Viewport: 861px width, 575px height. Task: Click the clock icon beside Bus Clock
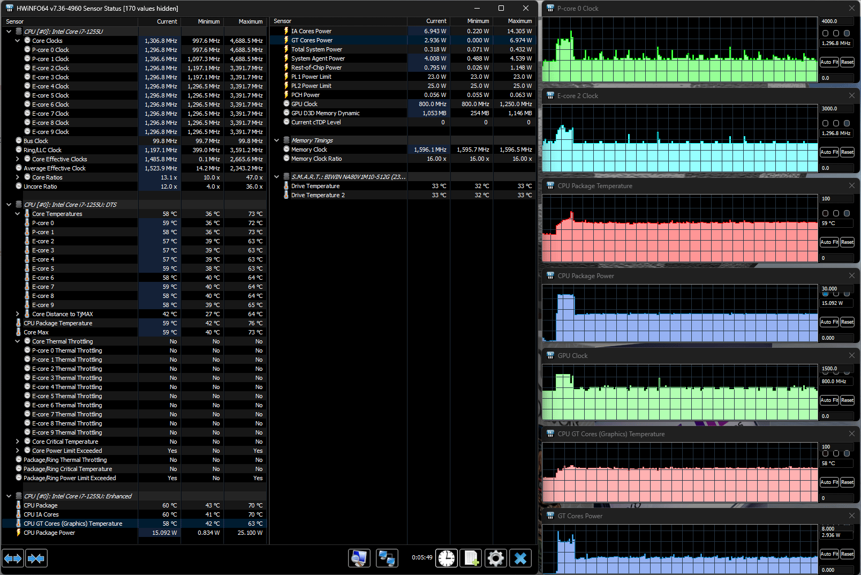click(x=19, y=141)
